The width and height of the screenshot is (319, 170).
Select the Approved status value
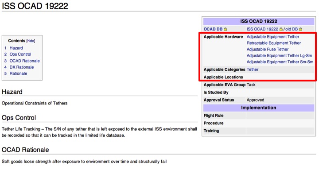coord(255,100)
